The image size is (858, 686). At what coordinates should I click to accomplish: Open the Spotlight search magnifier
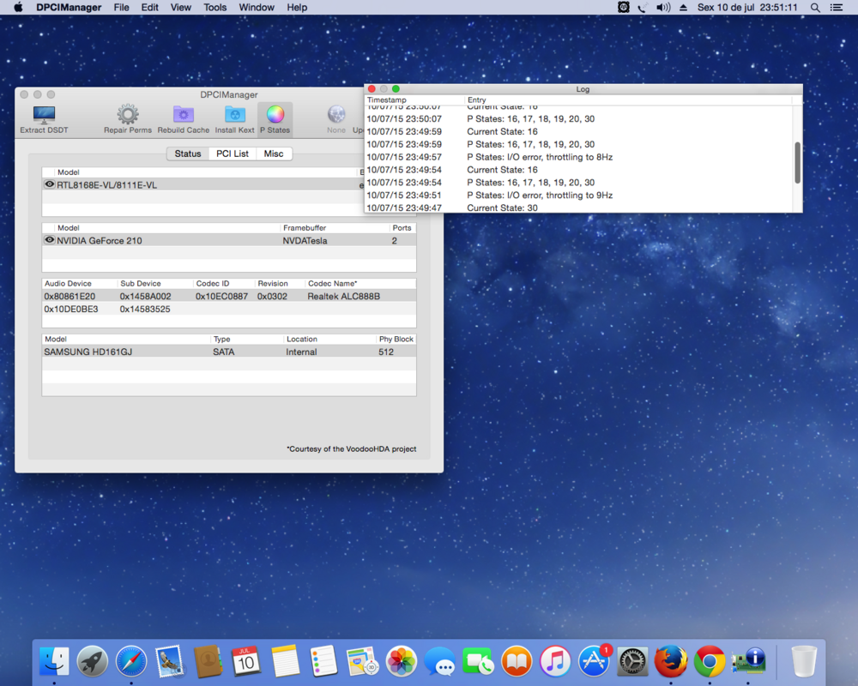tap(815, 8)
